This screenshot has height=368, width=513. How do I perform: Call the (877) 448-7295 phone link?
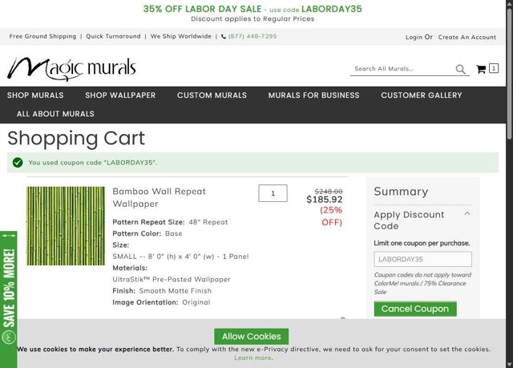[x=252, y=36]
